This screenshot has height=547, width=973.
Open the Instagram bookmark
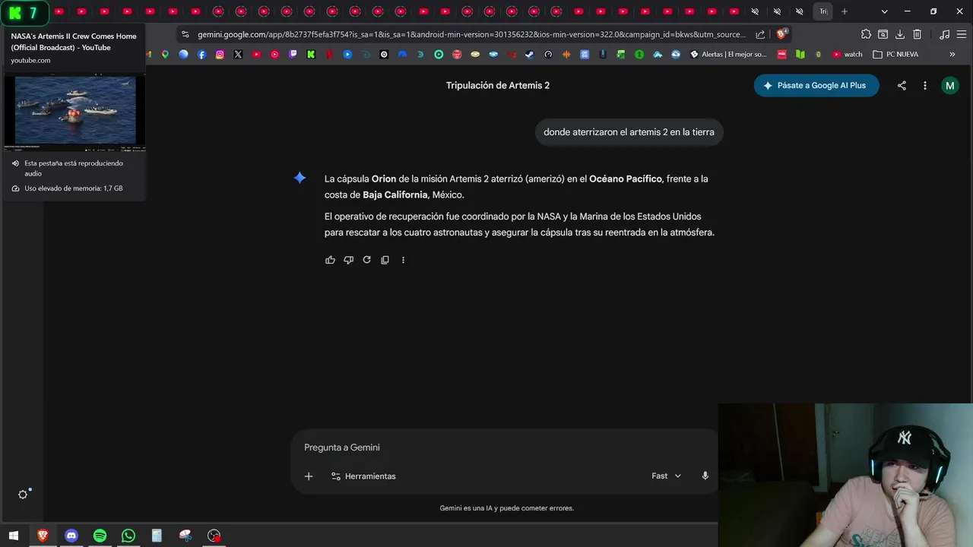point(220,55)
